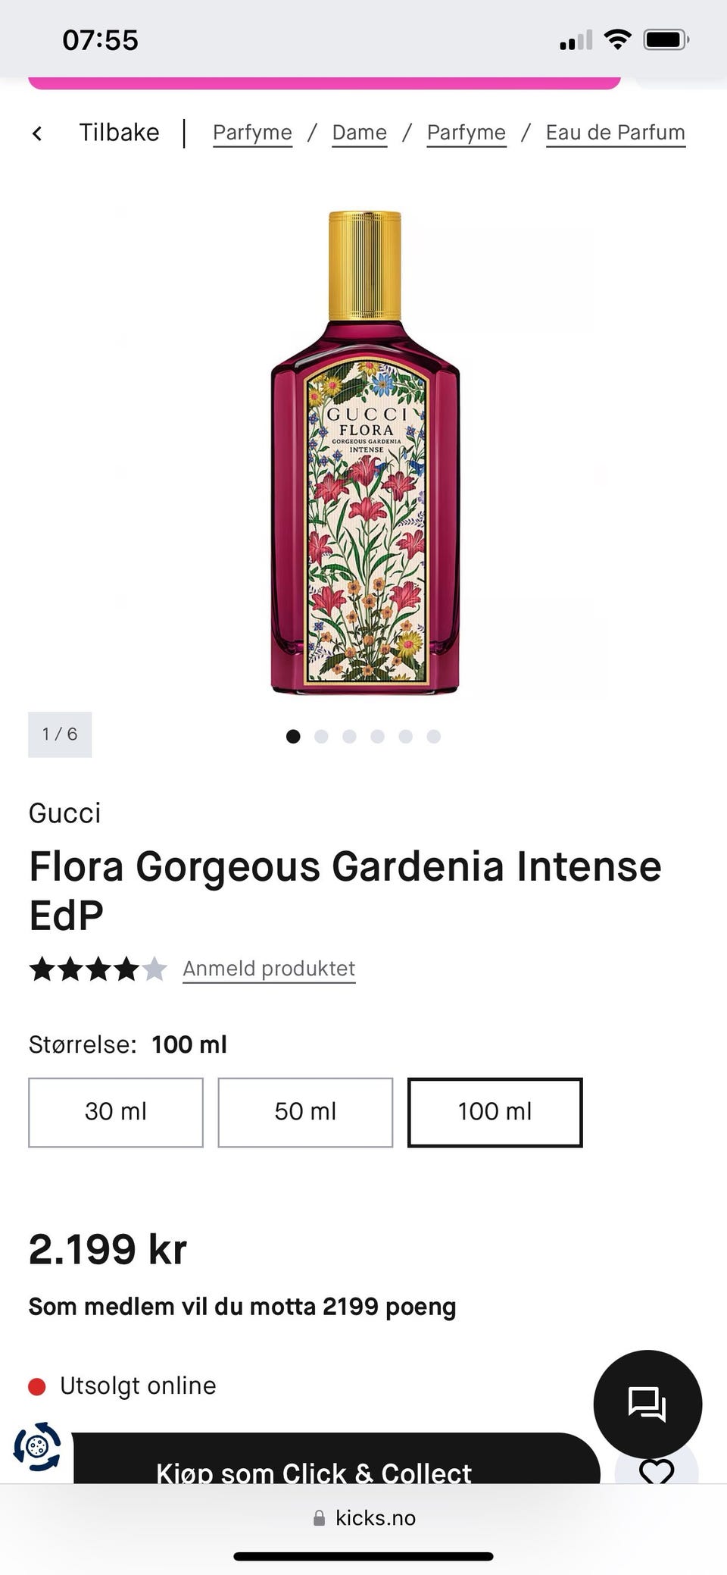Open Eau de Parfum breadcrumb link
This screenshot has height=1575, width=727.
615,133
